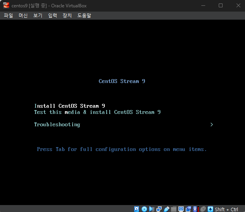The width and height of the screenshot is (245, 212).
Task: Click the hard disk activity icon
Action: [136, 209]
